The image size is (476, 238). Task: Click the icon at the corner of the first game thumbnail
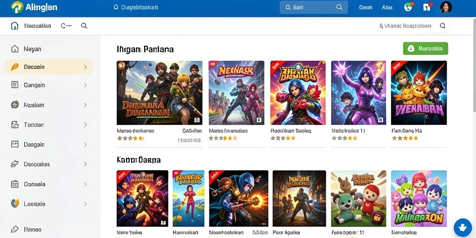[197, 120]
